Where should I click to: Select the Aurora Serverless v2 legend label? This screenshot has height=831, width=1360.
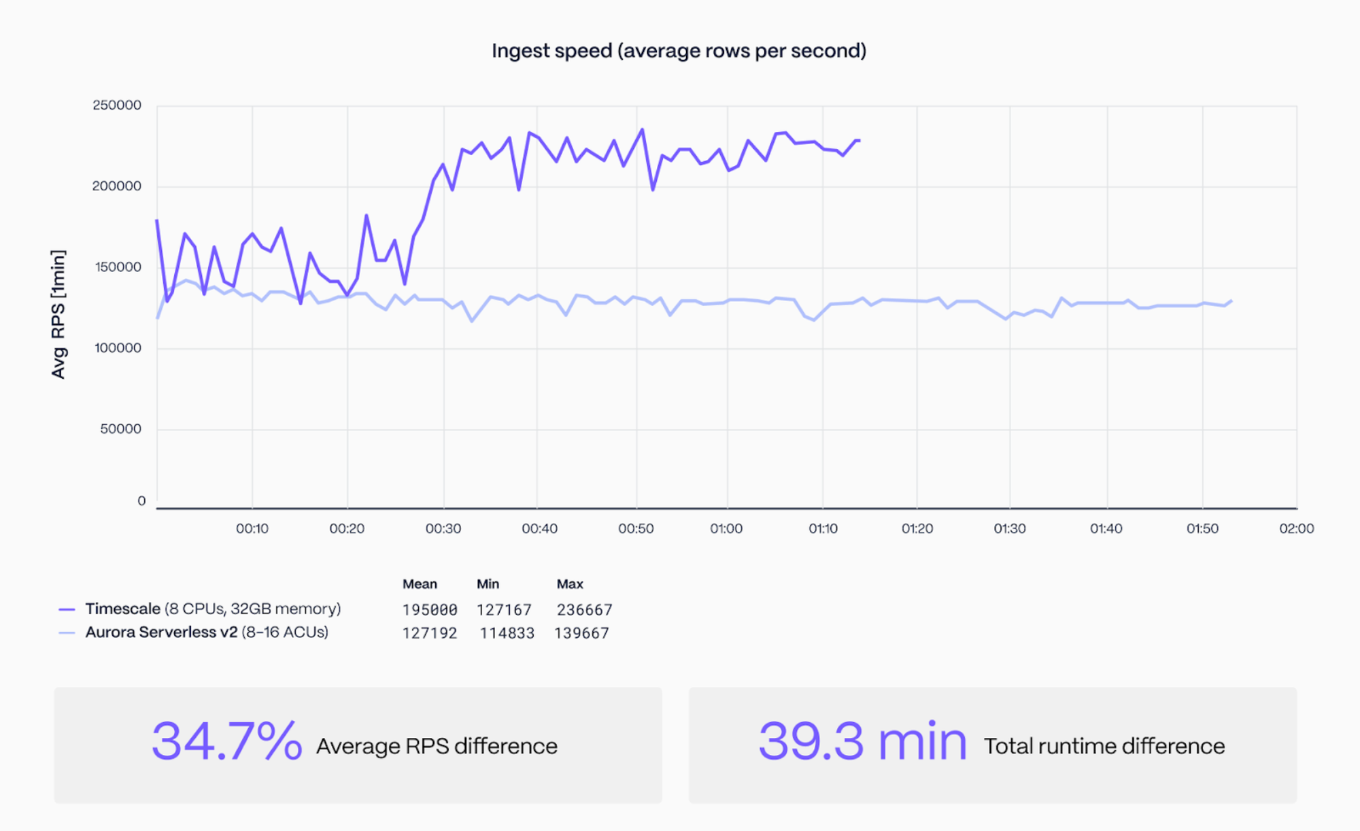coord(207,632)
